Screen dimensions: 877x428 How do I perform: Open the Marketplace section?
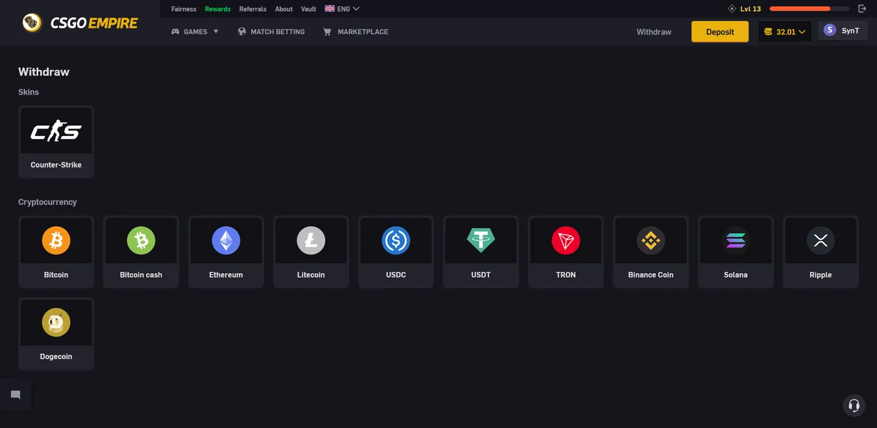(363, 31)
